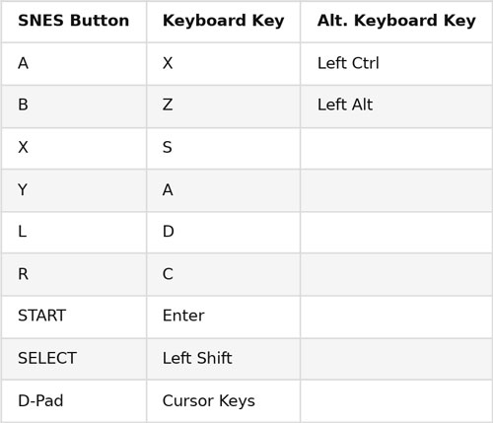This screenshot has height=423, width=493.
Task: Click keyboard key A in Y row
Action: click(x=168, y=190)
